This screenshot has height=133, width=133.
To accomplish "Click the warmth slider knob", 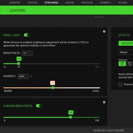I will click(53, 88).
